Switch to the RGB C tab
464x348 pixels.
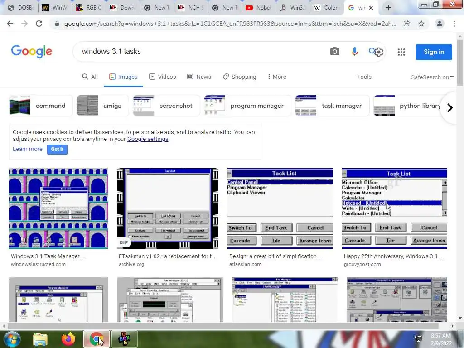89,8
